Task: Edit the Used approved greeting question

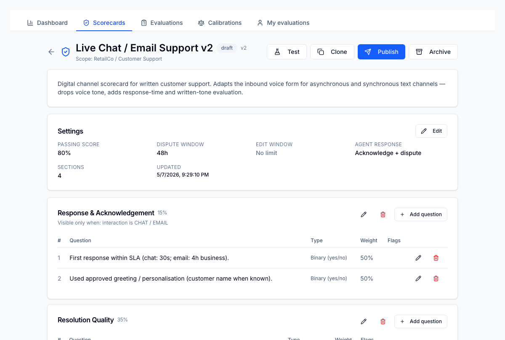Action: pyautogui.click(x=418, y=278)
